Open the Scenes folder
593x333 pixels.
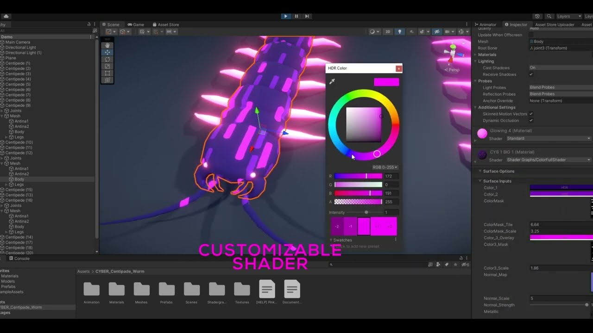pos(191,292)
